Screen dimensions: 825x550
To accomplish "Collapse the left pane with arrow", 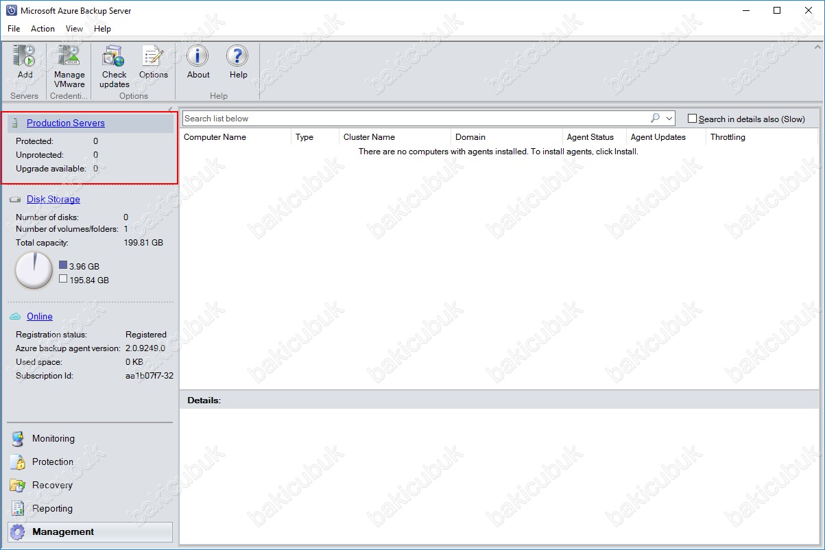I will (x=170, y=110).
